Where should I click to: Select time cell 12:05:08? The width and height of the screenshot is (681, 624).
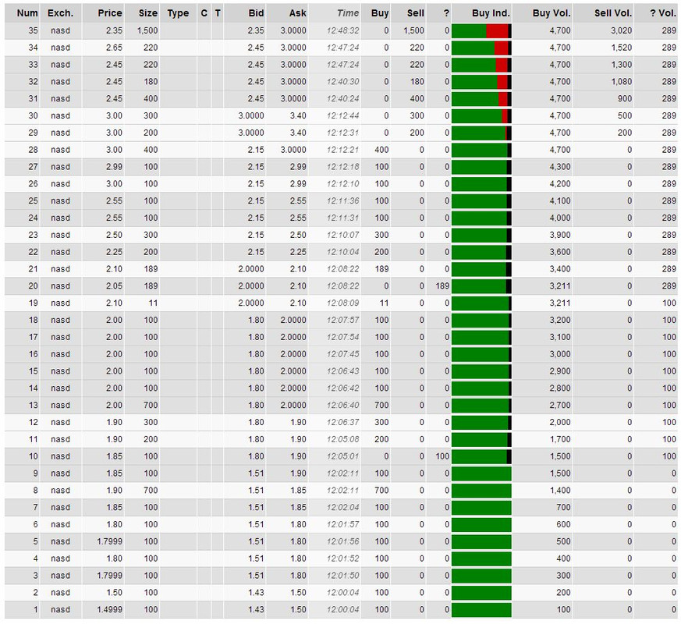342,439
